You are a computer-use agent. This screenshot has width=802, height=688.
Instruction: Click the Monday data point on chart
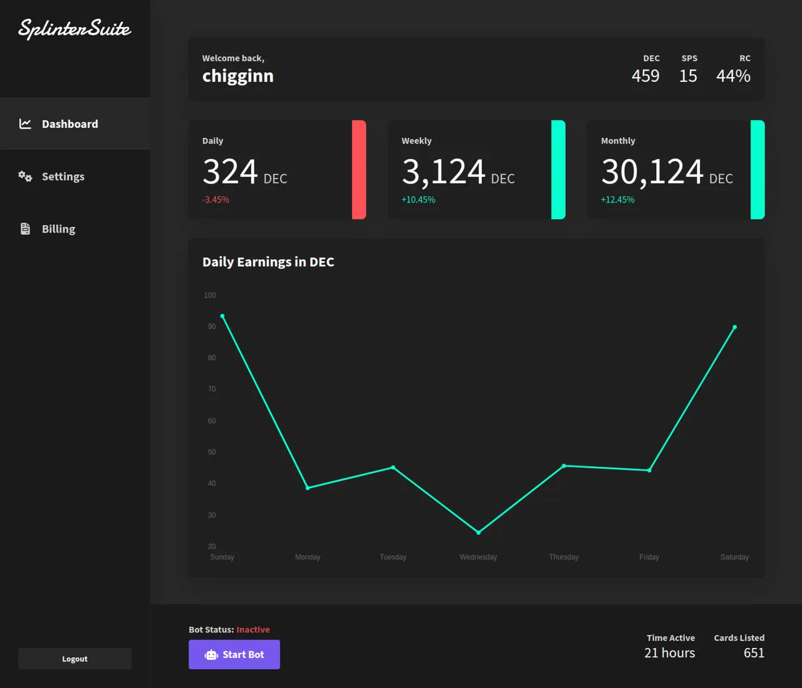click(308, 487)
